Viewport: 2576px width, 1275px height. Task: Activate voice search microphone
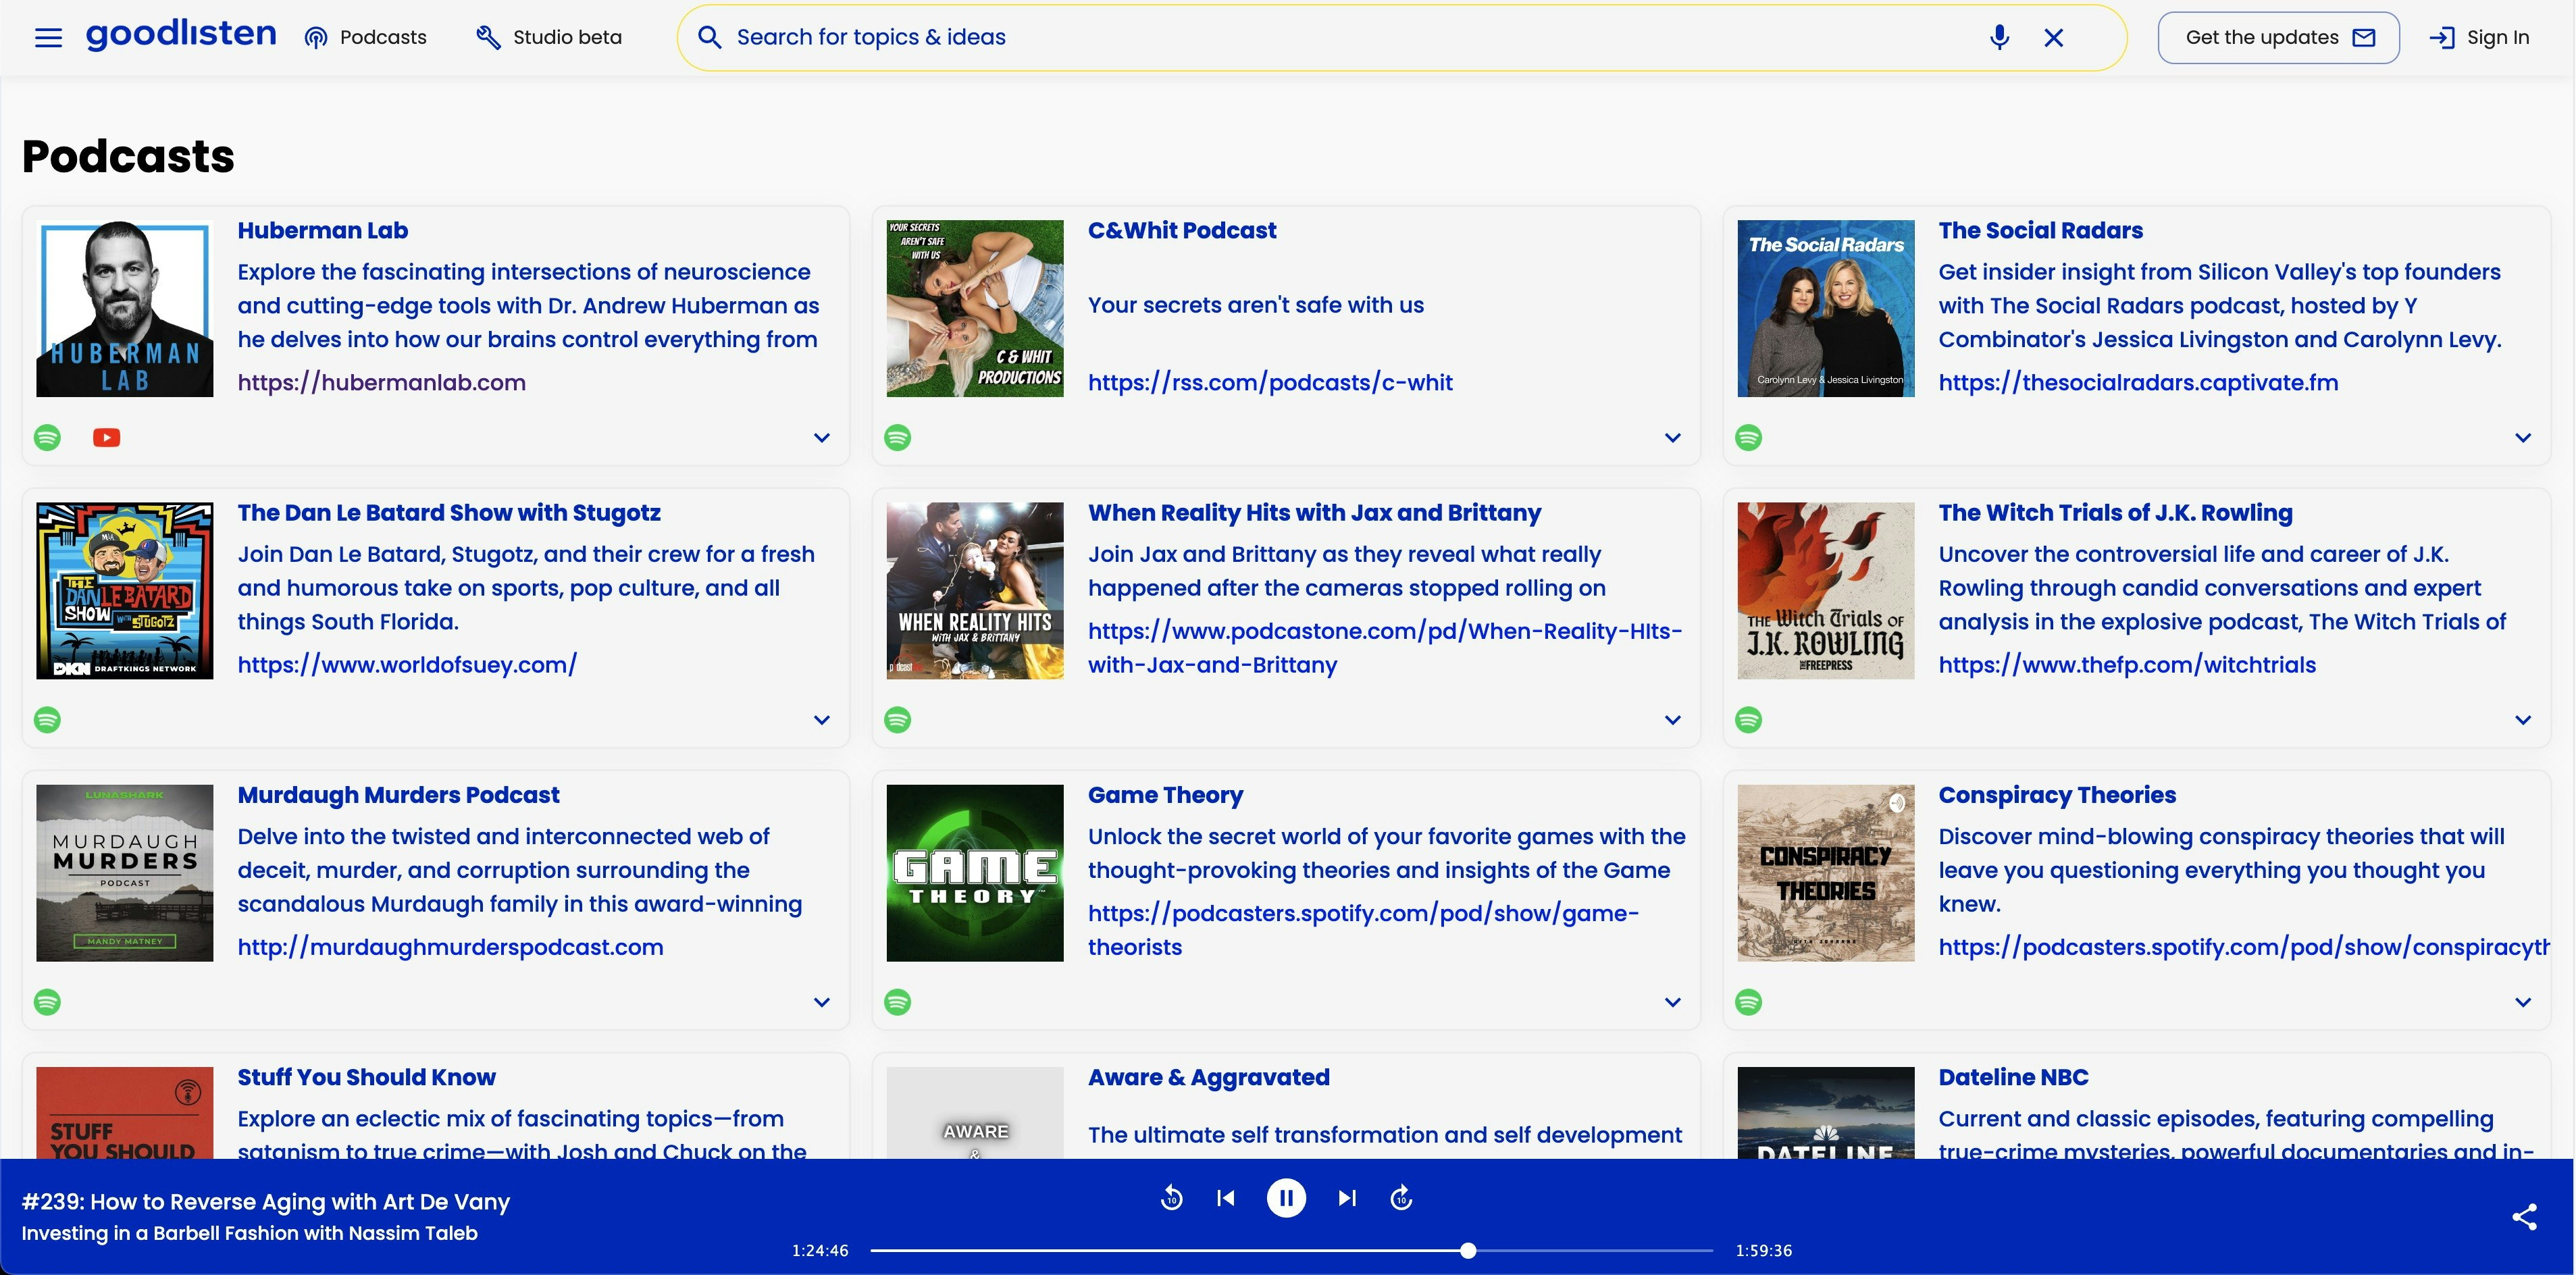click(x=1999, y=38)
